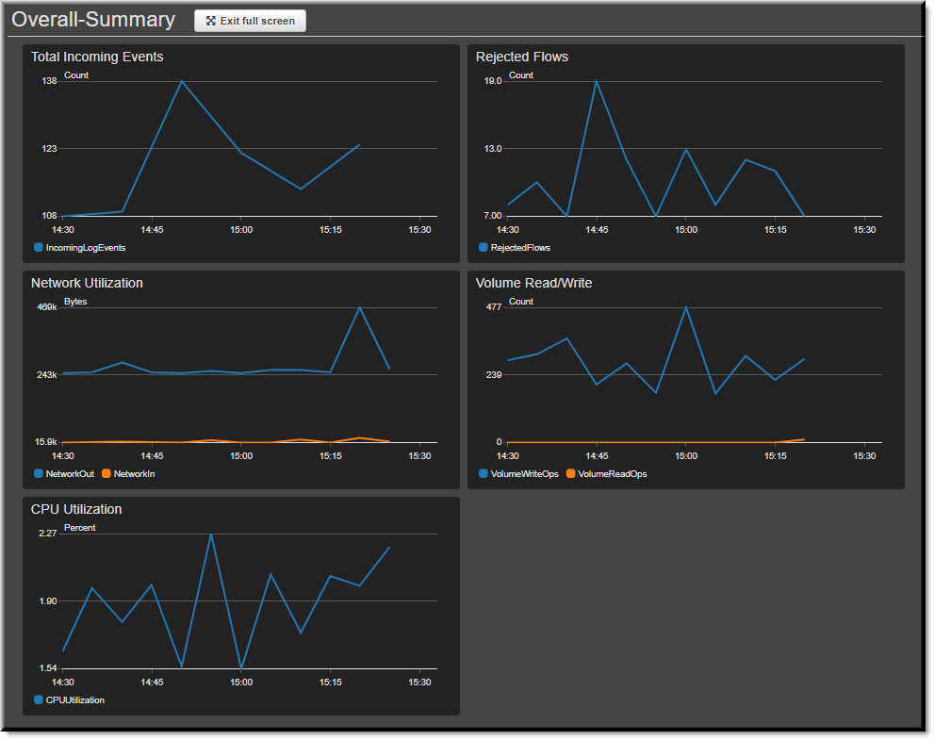Click the Percent unit label in CPU Utilization
Viewport: 934px width, 740px height.
tap(80, 528)
